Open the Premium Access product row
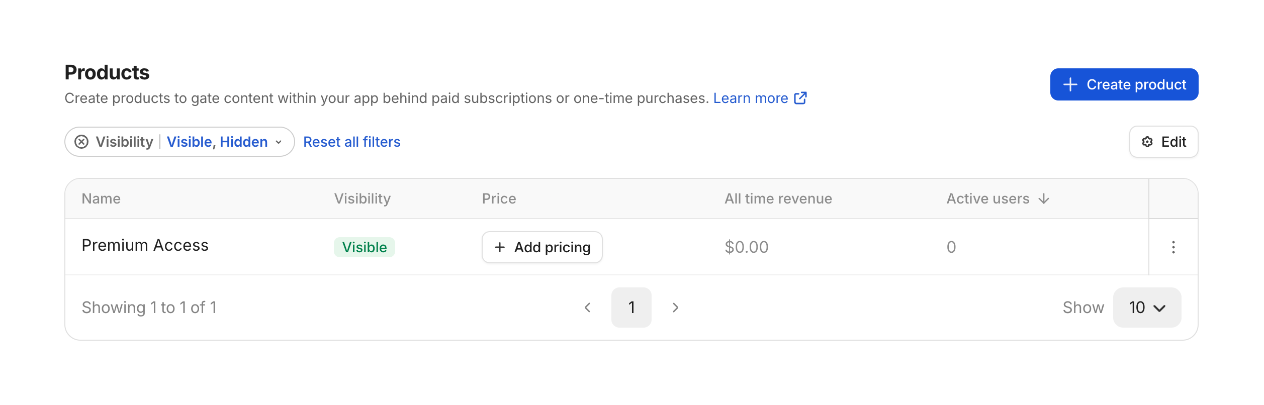Viewport: 1264px width, 405px height. click(145, 245)
